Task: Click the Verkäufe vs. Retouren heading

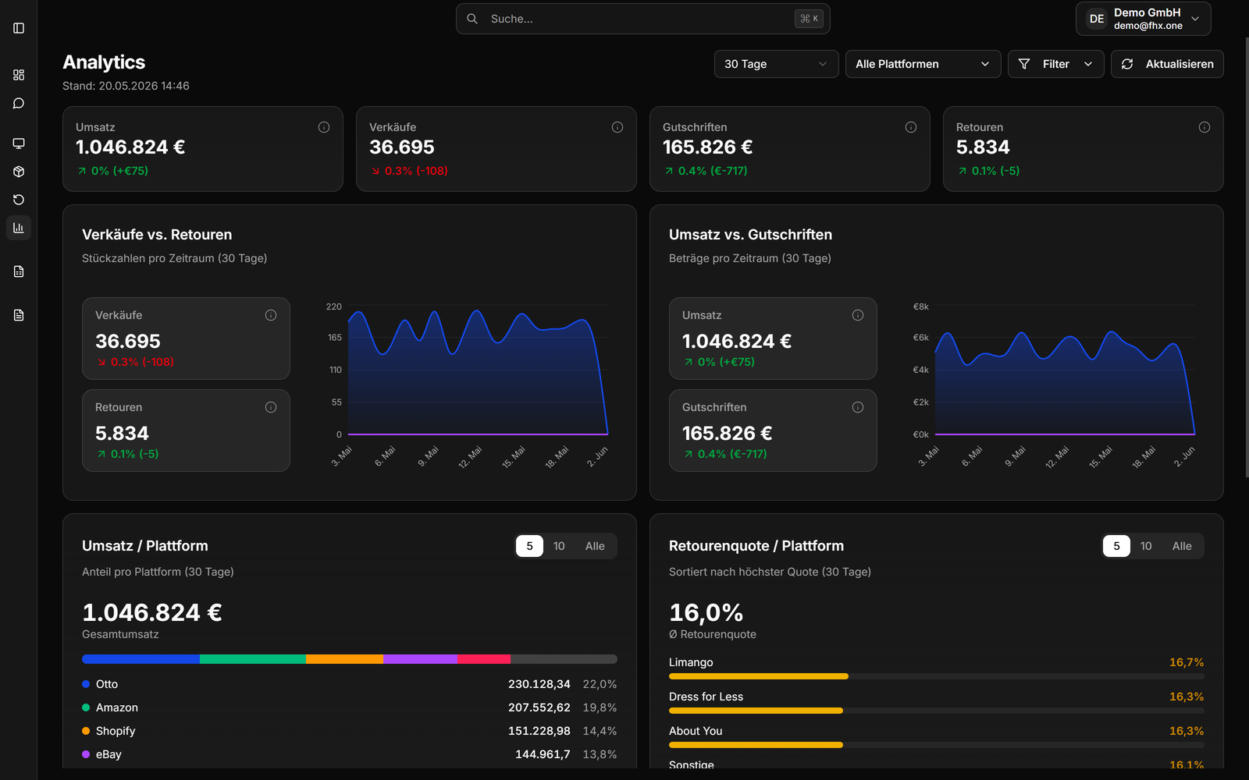Action: pos(157,235)
